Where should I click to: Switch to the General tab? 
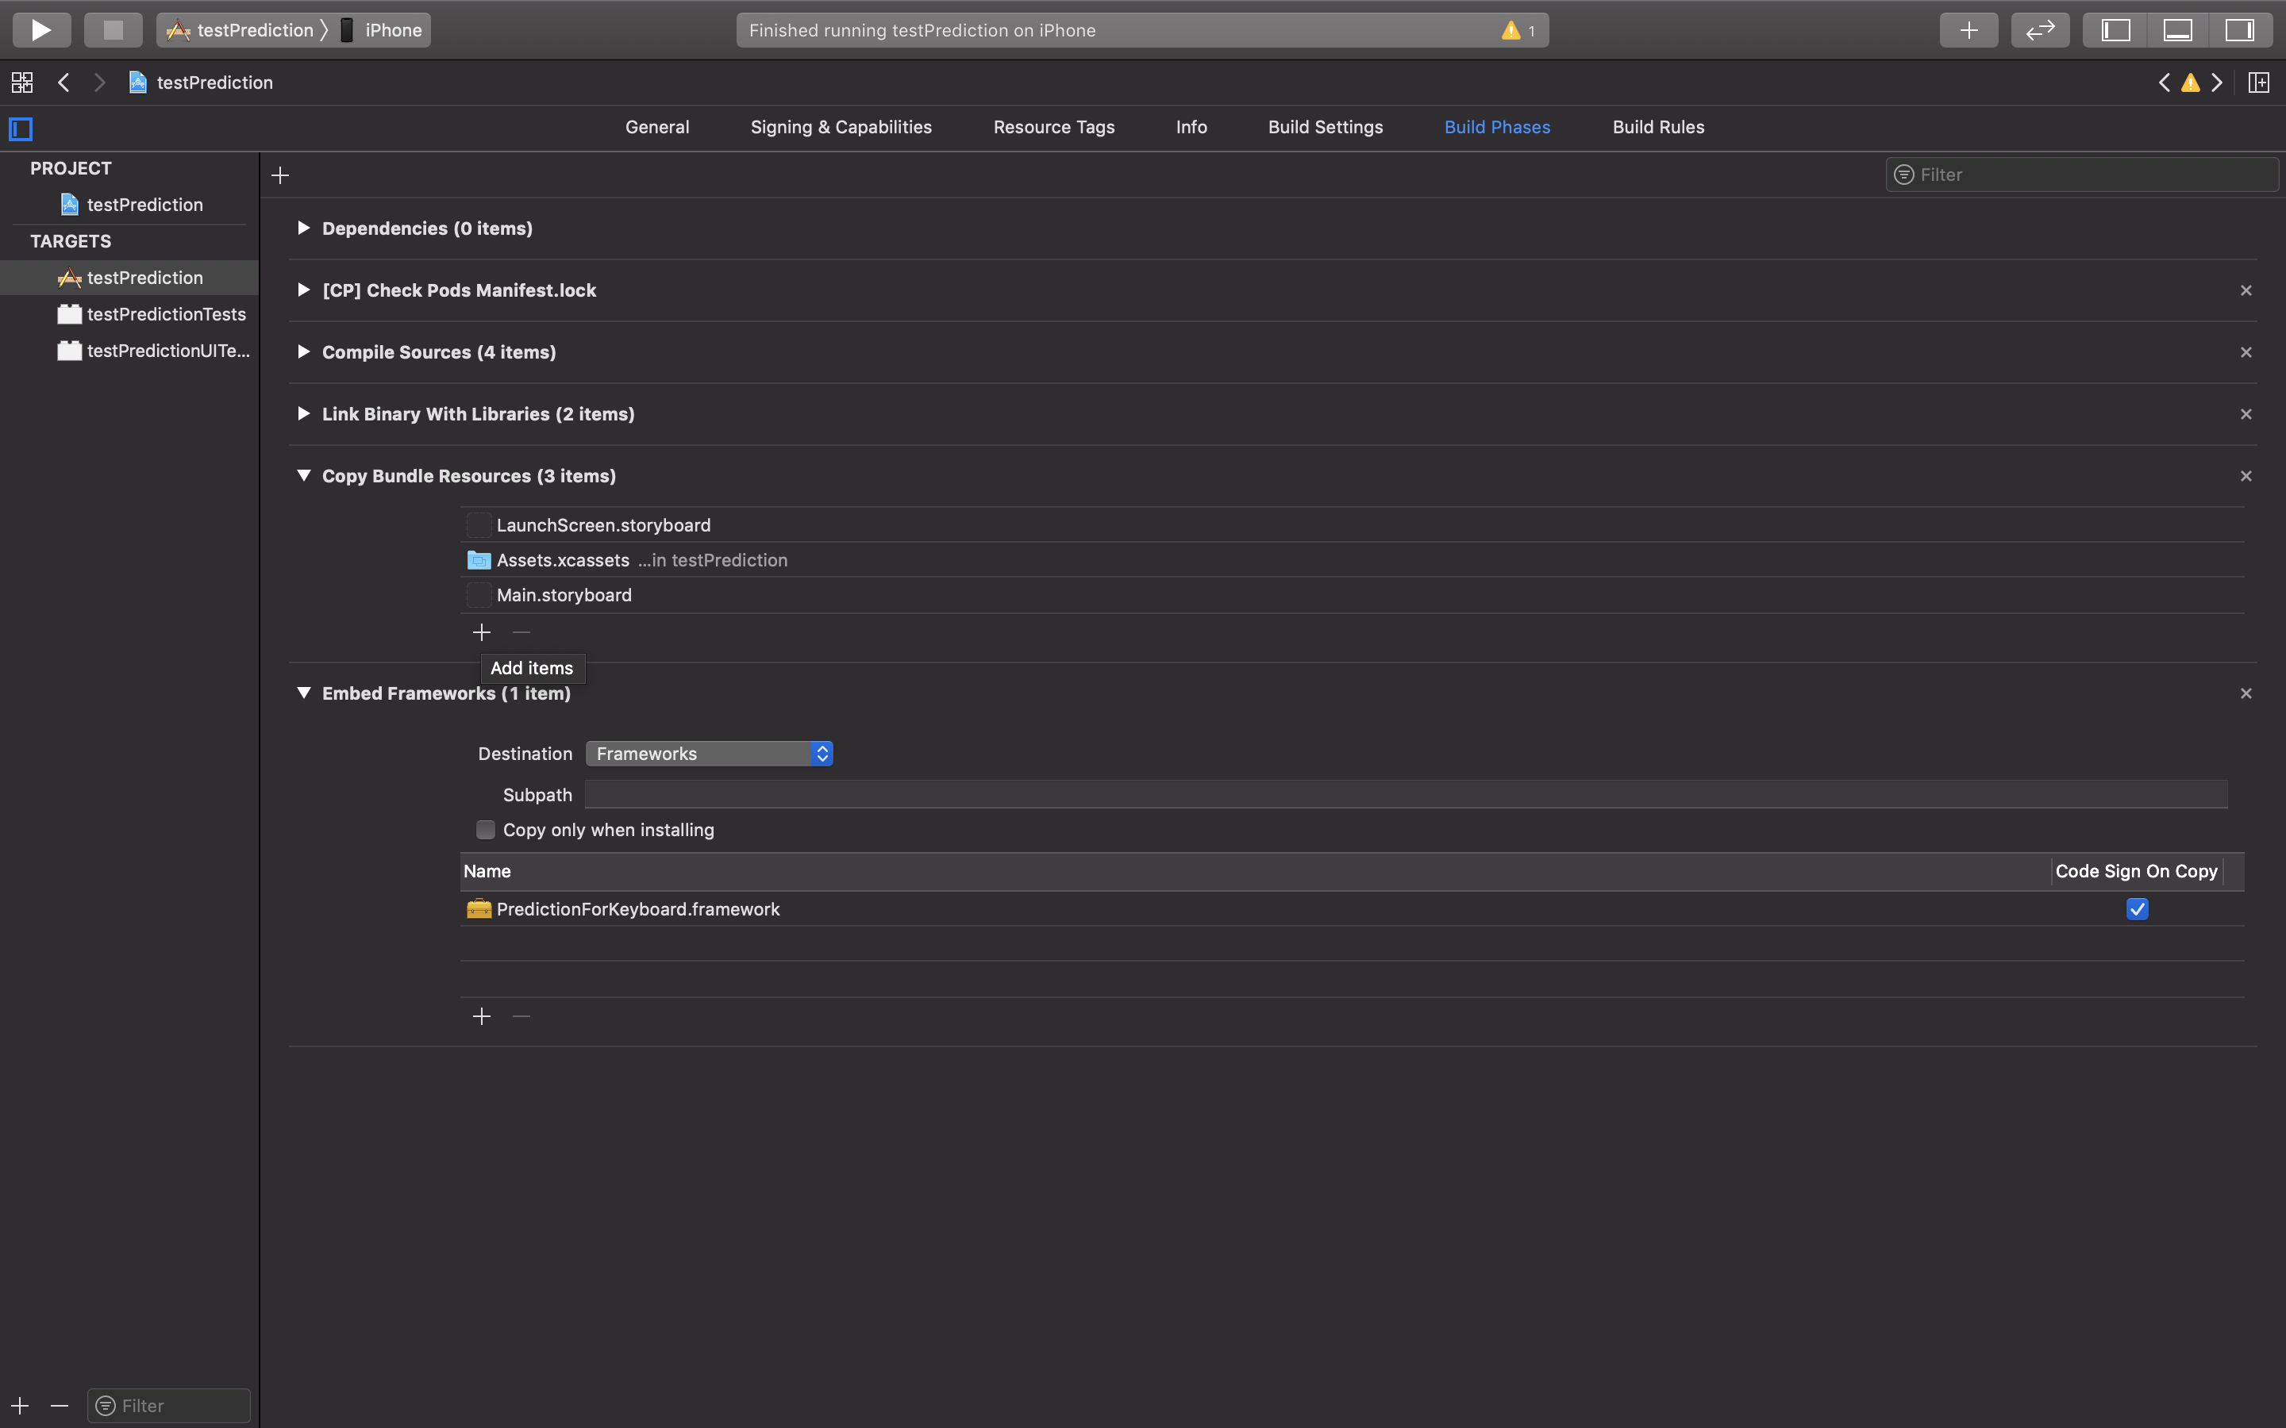pos(657,128)
